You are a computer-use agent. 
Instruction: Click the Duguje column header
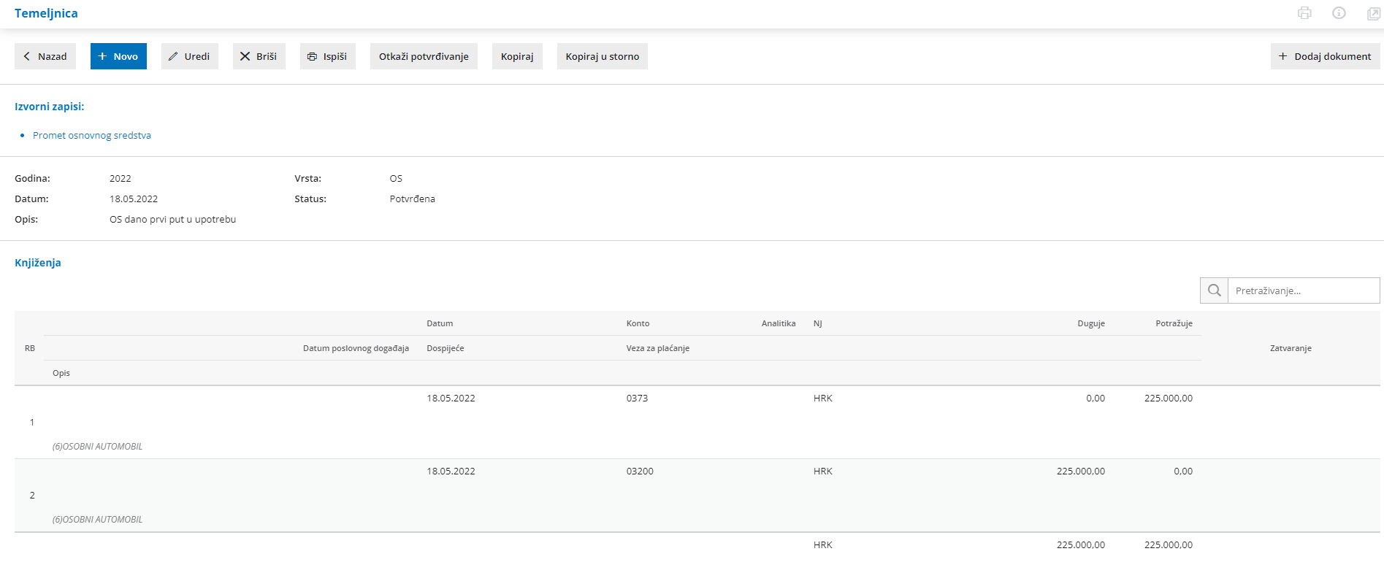tap(1091, 323)
